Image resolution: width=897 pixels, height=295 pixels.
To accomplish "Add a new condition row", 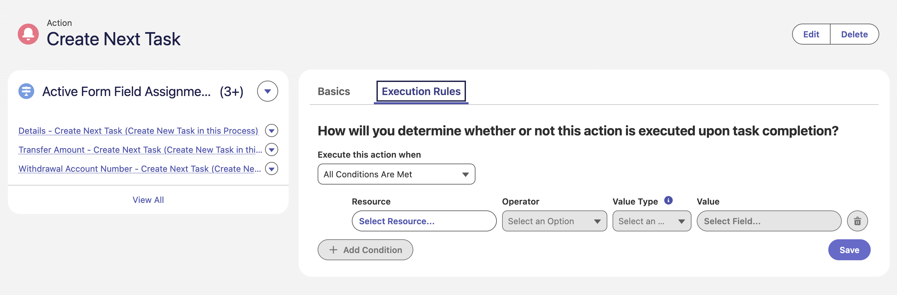I will [365, 250].
